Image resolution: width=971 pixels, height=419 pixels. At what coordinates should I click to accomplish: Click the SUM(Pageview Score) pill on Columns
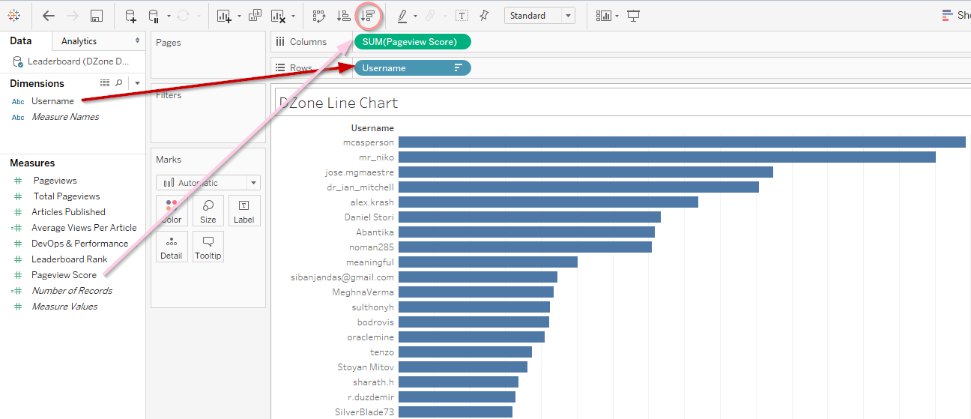[x=413, y=42]
